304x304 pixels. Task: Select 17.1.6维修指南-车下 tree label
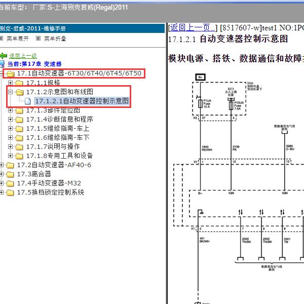click(x=58, y=137)
